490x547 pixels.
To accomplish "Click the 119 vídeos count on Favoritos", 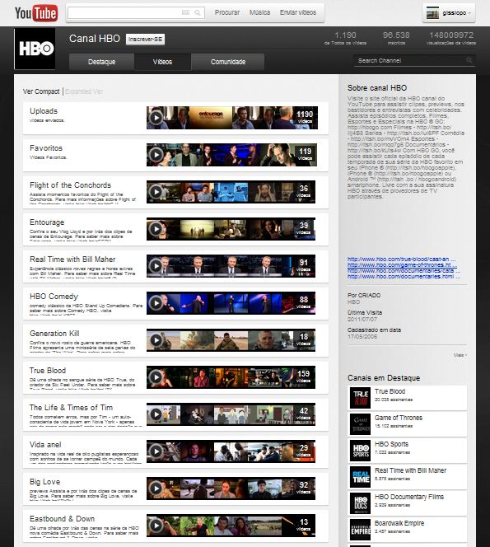I will [305, 154].
